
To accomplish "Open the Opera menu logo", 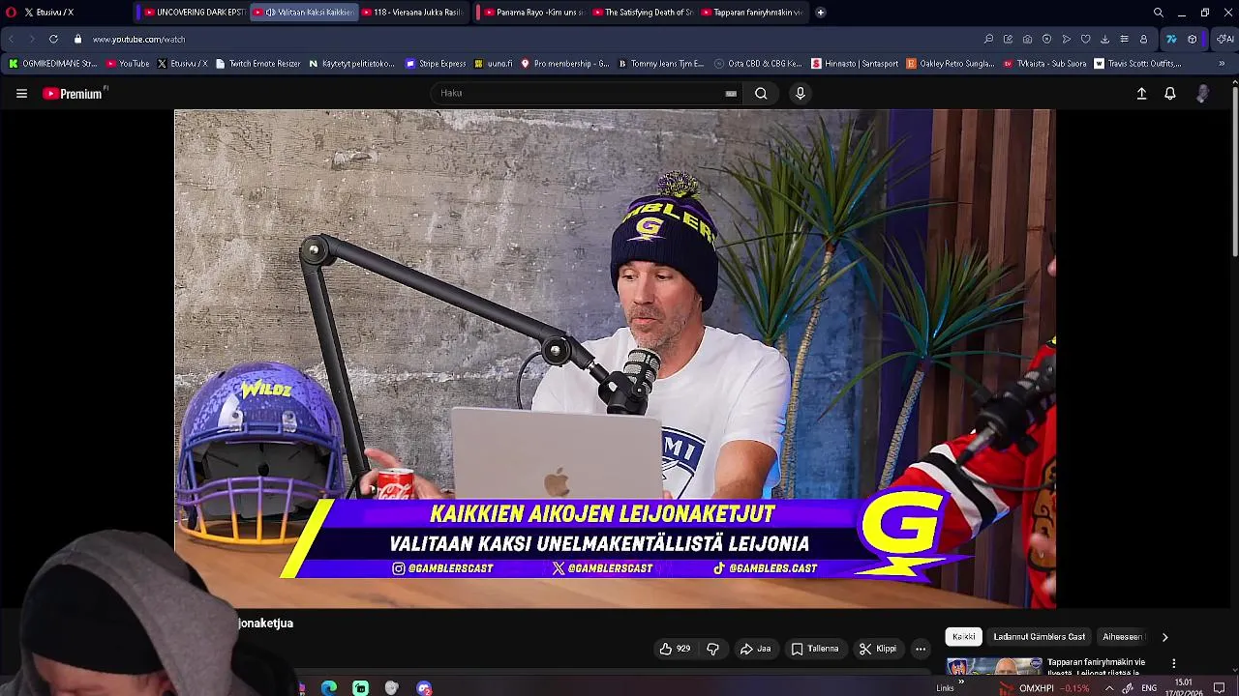I will click(11, 13).
